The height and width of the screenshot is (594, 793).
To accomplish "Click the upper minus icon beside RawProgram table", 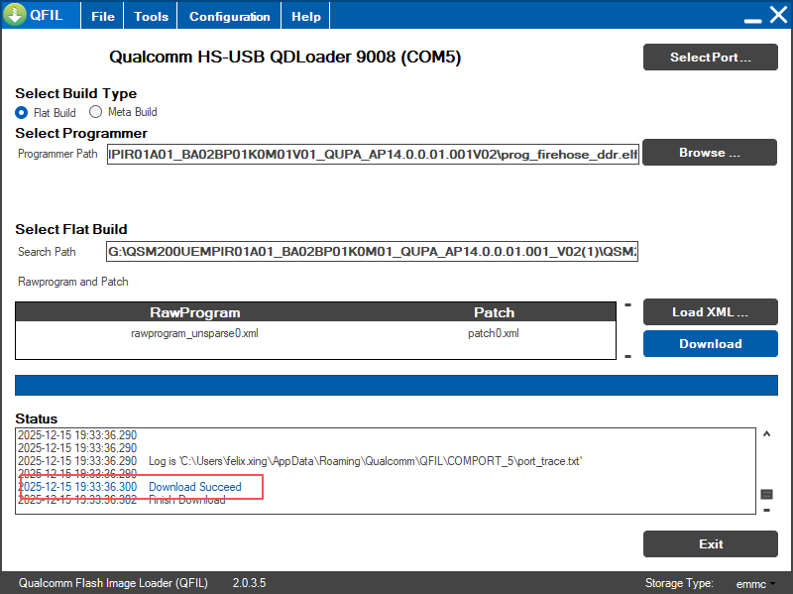I will (x=627, y=304).
